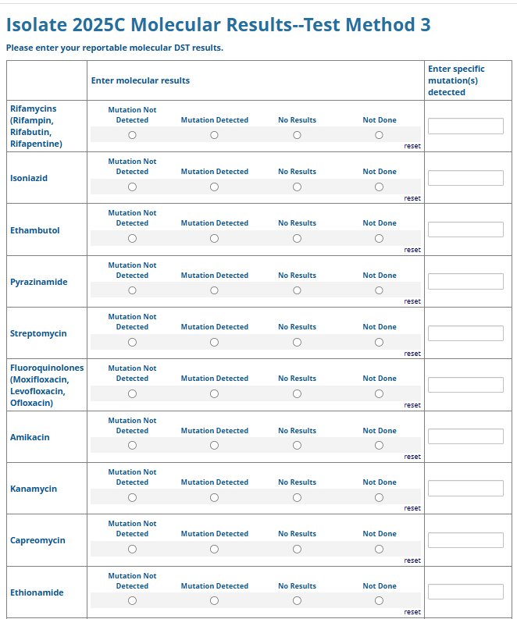The image size is (517, 619).
Task: Click the Fluoroquinolones mutation text field
Action: tap(465, 385)
